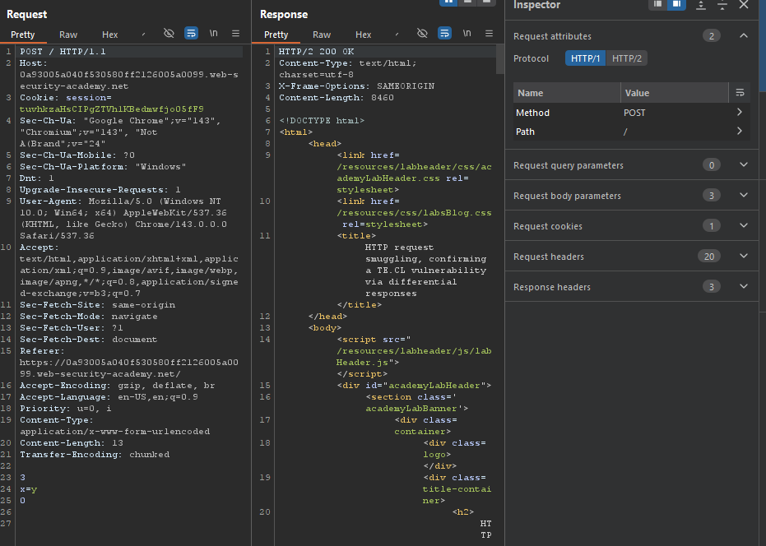Click Response pane vertical scrollbar
The width and height of the screenshot is (766, 546).
pos(499,58)
